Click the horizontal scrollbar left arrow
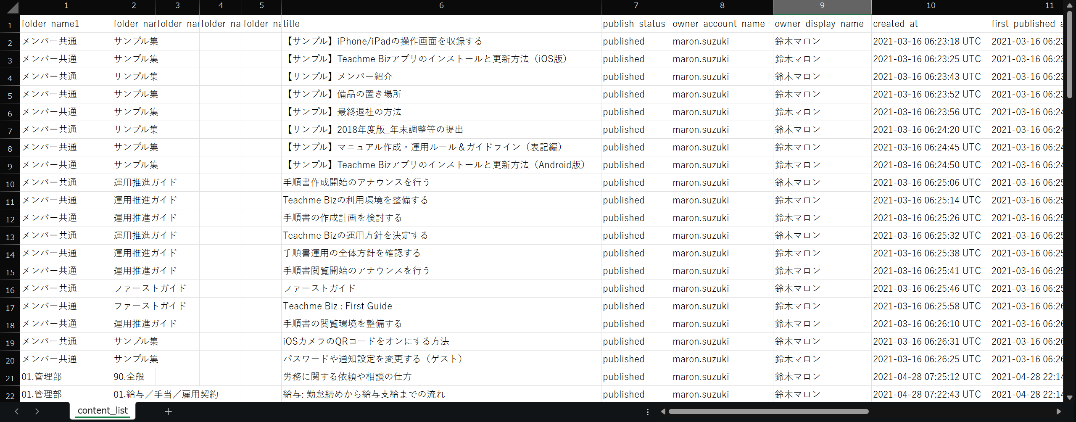Image resolution: width=1076 pixels, height=422 pixels. (663, 412)
